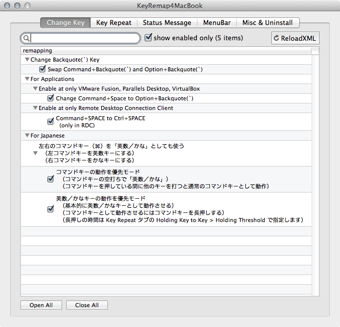Collapse the For Japanese section

point(27,135)
